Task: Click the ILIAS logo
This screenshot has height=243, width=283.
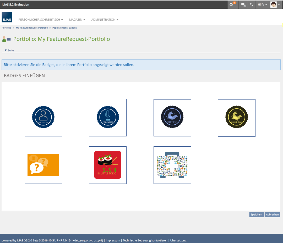Action: tap(7, 17)
